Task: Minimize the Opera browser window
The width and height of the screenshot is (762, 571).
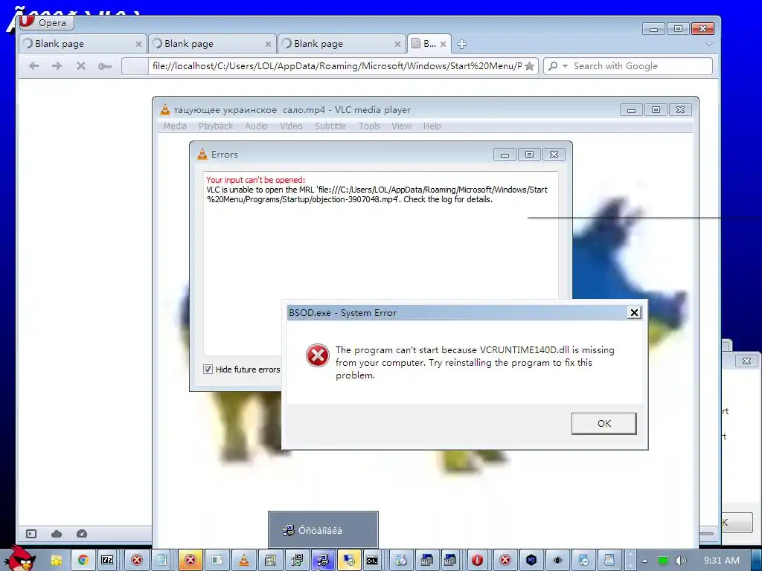Action: (653, 29)
